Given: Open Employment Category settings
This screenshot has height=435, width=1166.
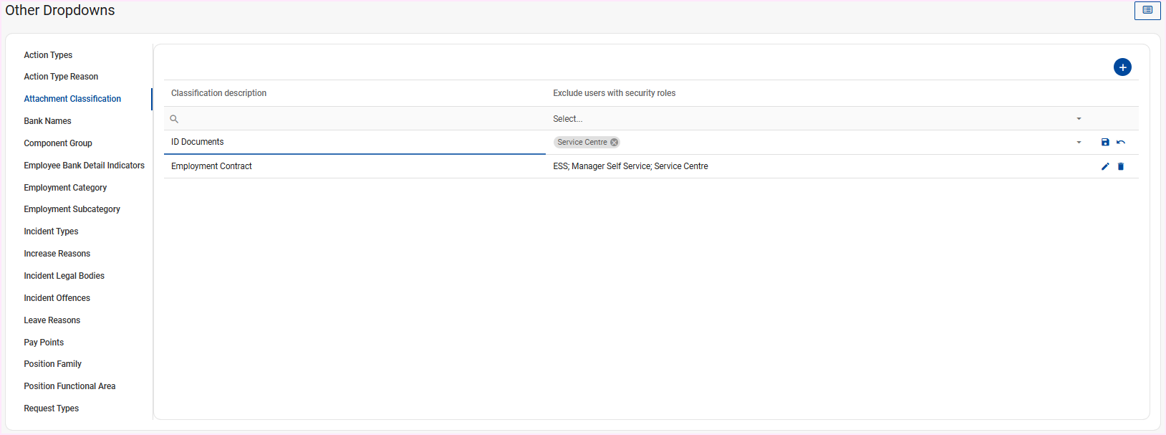Looking at the screenshot, I should (65, 188).
